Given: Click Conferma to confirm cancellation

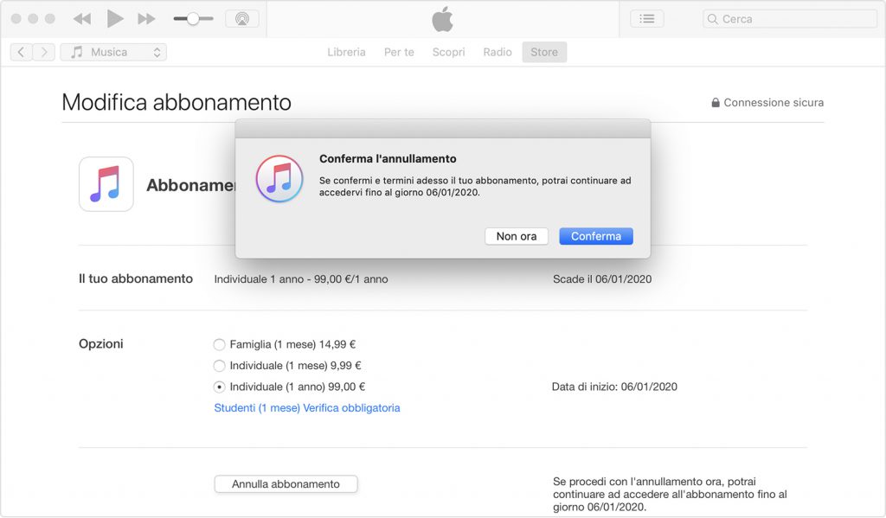Looking at the screenshot, I should point(596,236).
